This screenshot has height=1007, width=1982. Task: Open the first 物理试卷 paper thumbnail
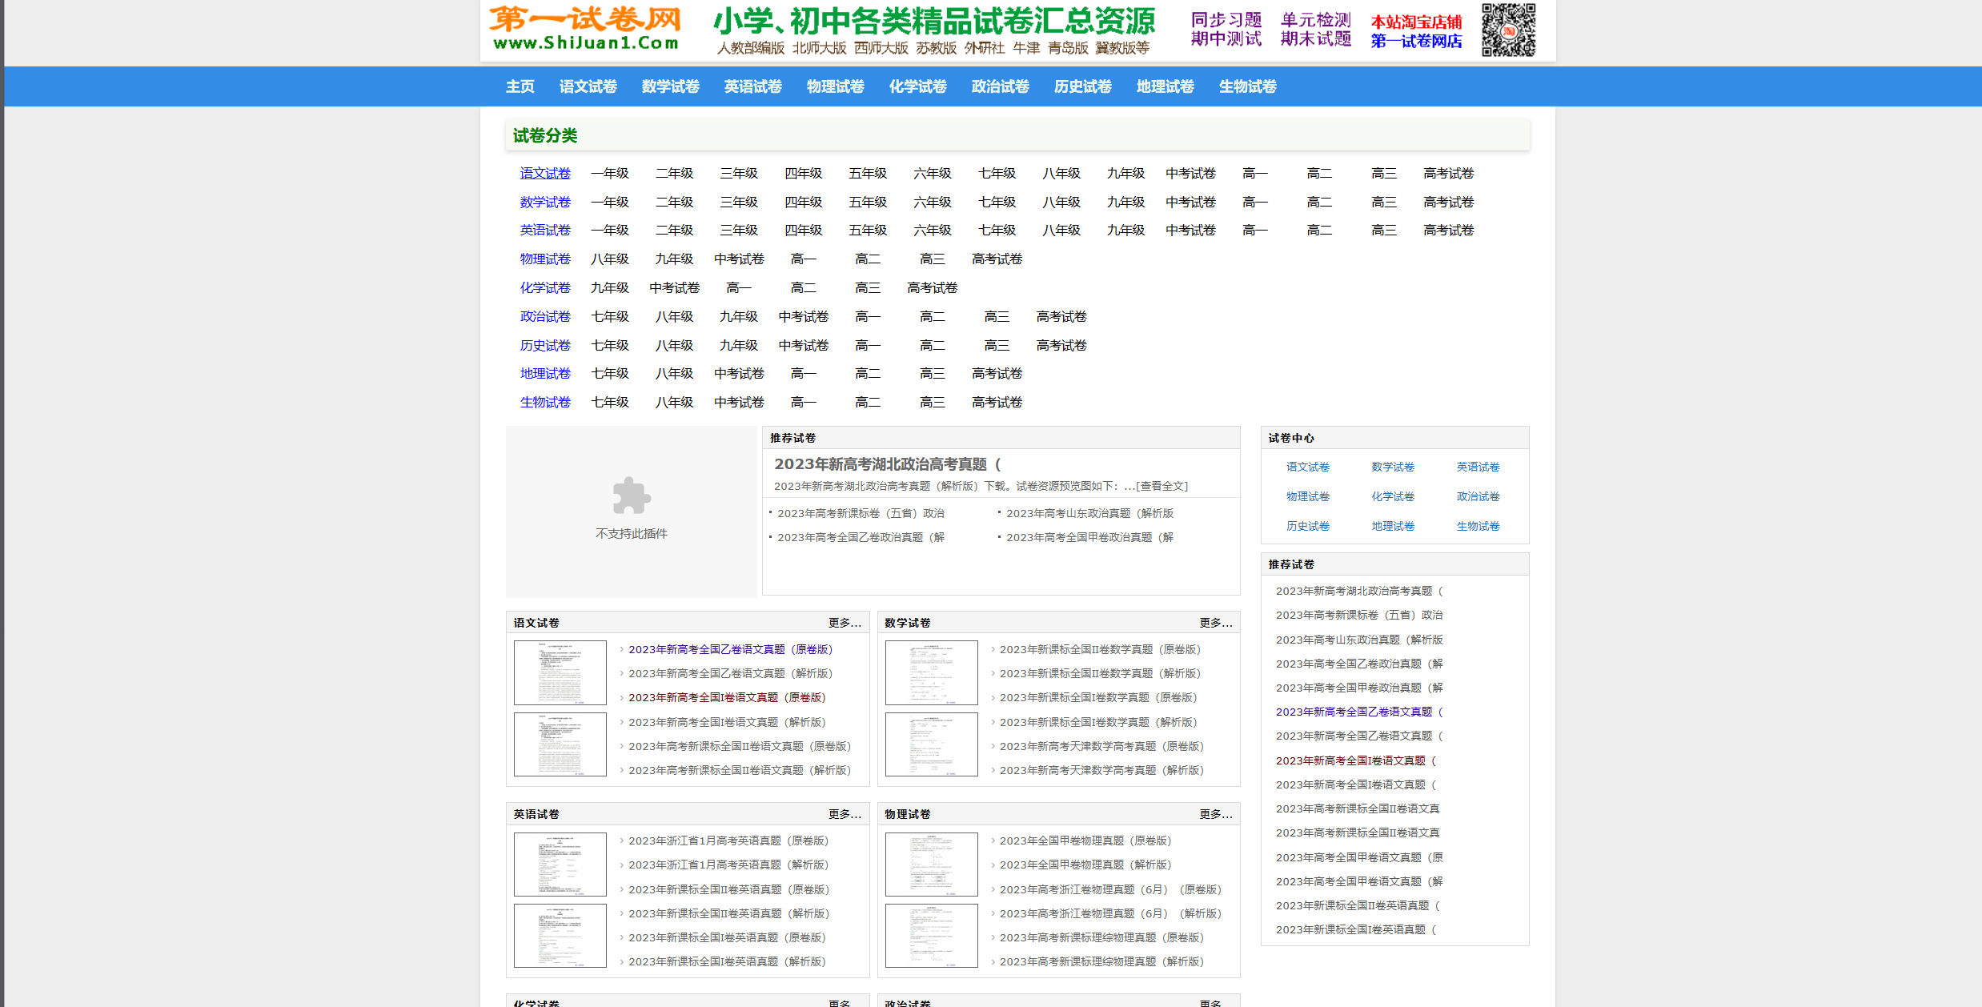pos(932,865)
